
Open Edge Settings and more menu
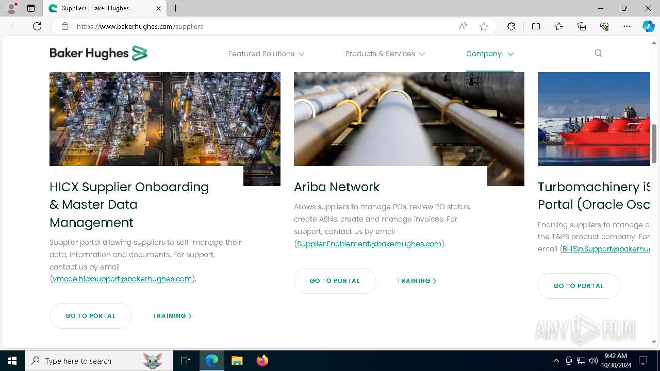pyautogui.click(x=627, y=26)
